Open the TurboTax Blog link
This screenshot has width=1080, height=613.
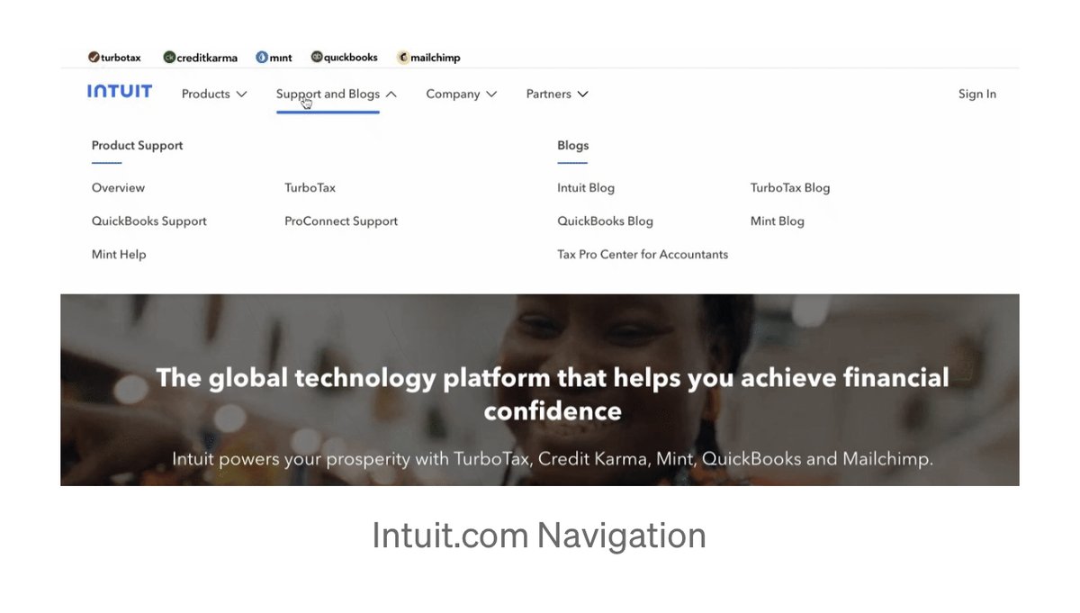coord(790,188)
